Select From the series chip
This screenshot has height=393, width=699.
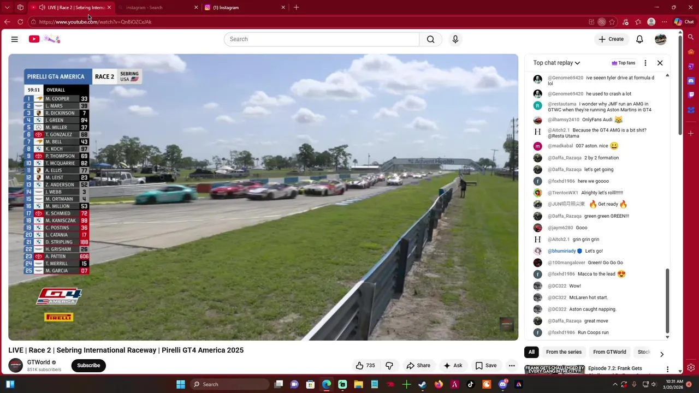coord(564,352)
